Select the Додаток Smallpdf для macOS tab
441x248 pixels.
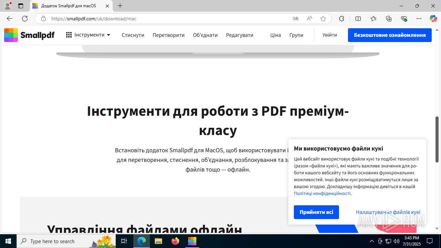(x=71, y=6)
